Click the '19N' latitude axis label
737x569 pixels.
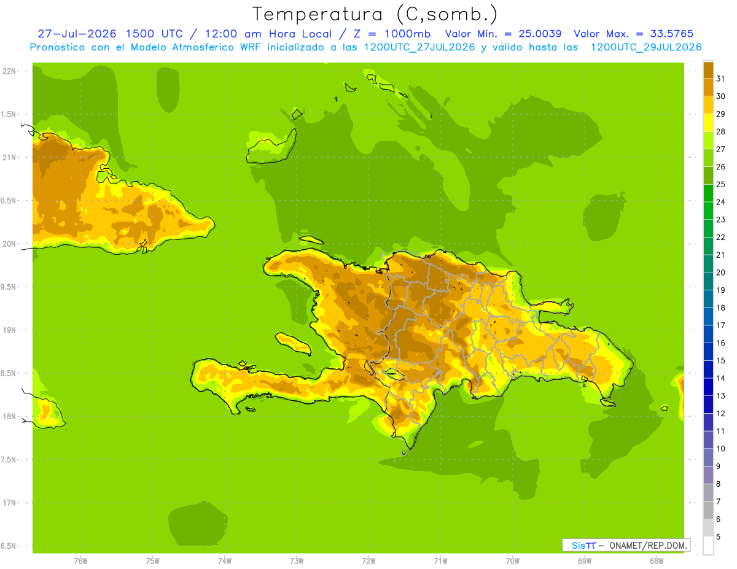[10, 330]
